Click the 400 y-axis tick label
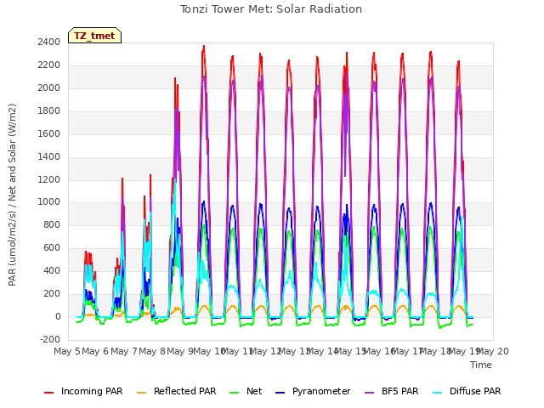Image resolution: width=544 pixels, height=408 pixels. point(52,270)
